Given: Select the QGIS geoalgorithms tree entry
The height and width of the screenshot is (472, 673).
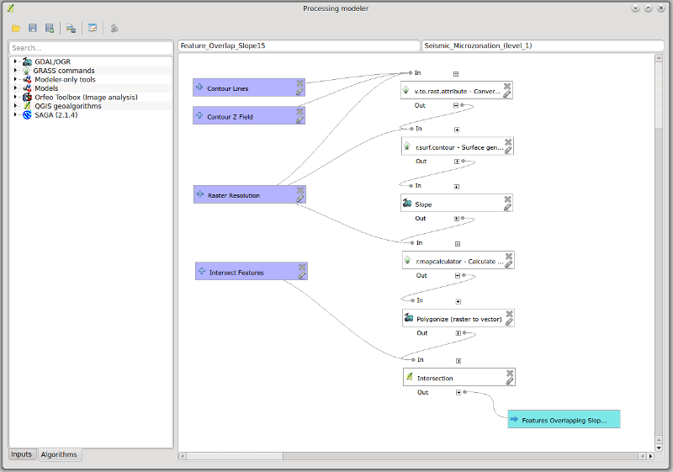Looking at the screenshot, I should pyautogui.click(x=68, y=106).
